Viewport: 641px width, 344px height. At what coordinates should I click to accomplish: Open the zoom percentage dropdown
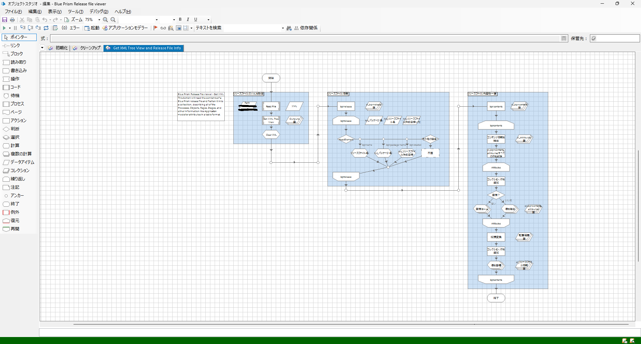[99, 20]
